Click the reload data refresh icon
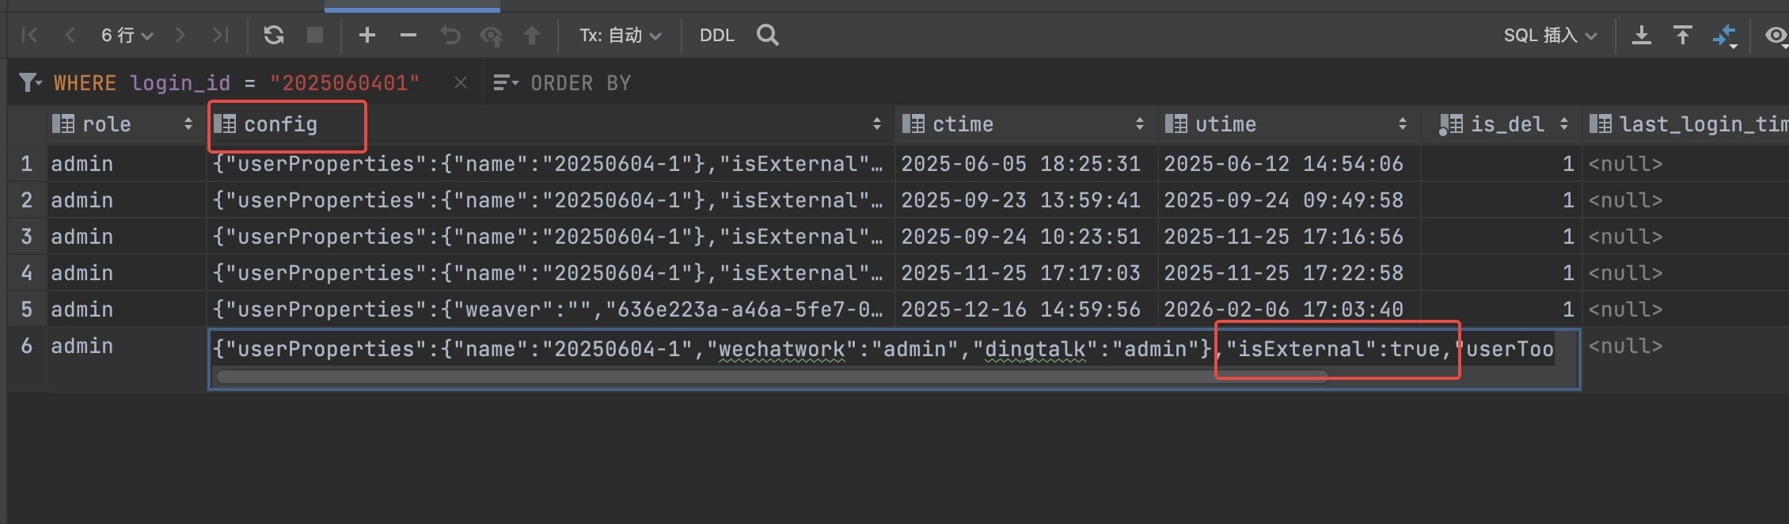The height and width of the screenshot is (524, 1789). coord(274,35)
